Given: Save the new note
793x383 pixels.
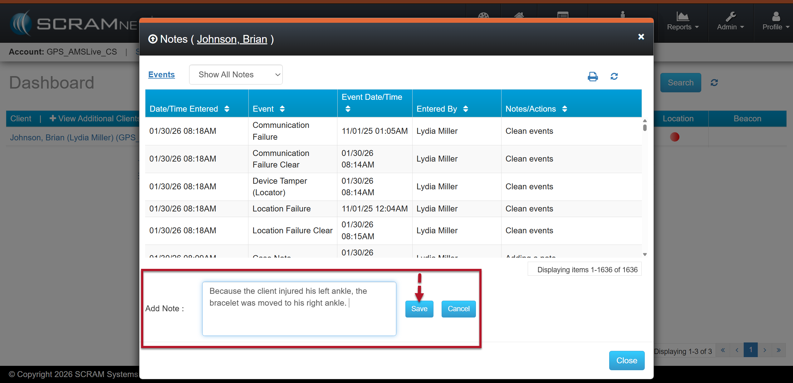Looking at the screenshot, I should pyautogui.click(x=419, y=309).
